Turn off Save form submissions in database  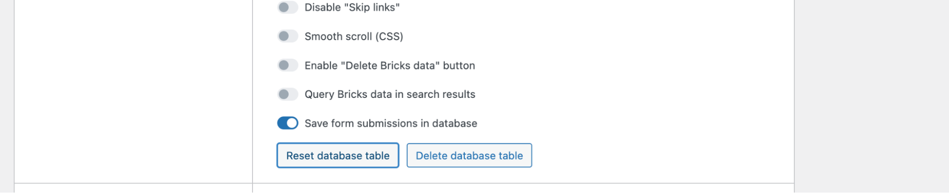288,123
